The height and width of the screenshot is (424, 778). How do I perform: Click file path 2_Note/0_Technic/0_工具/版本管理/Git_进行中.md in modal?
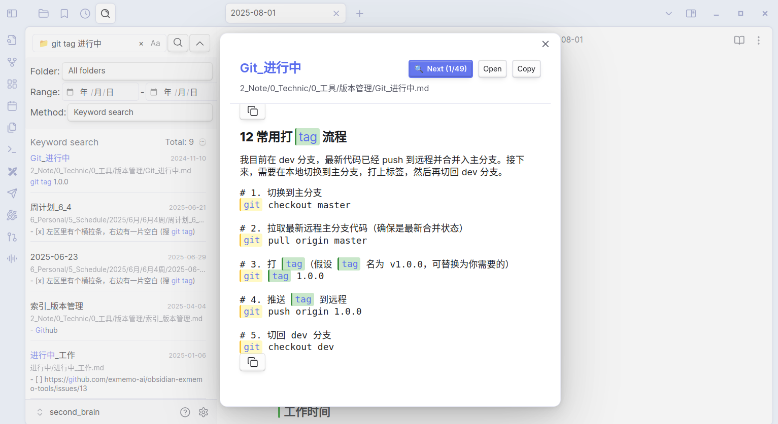(334, 88)
